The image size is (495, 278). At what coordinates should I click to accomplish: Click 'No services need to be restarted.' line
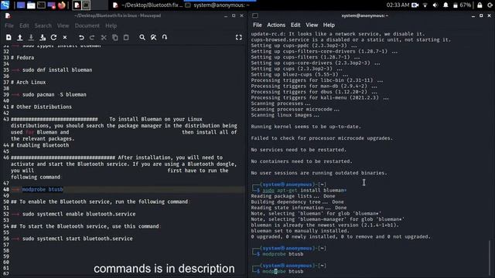tap(299, 150)
